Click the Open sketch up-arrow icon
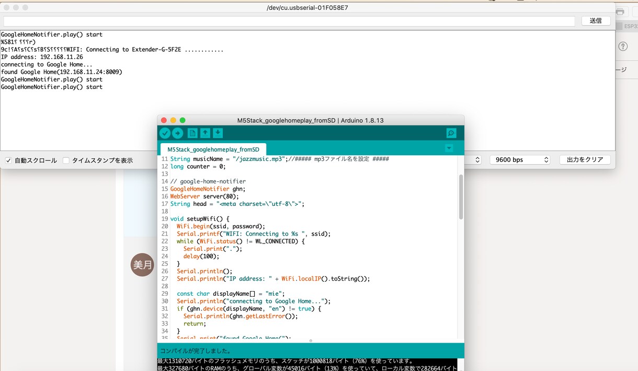638x371 pixels. tap(205, 133)
